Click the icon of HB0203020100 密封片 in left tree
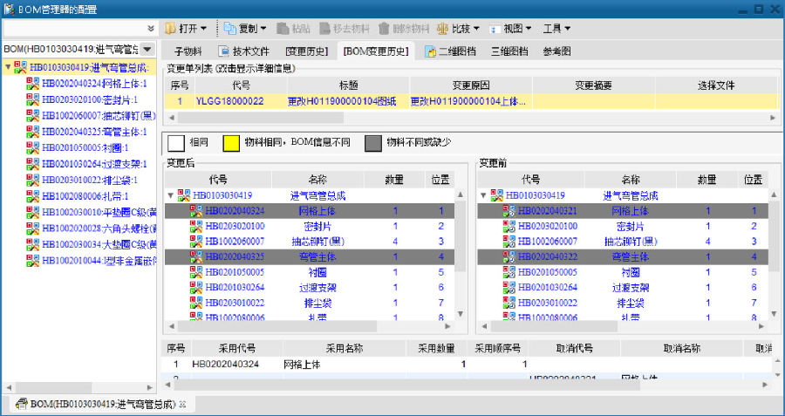The height and width of the screenshot is (416, 785). (x=32, y=99)
